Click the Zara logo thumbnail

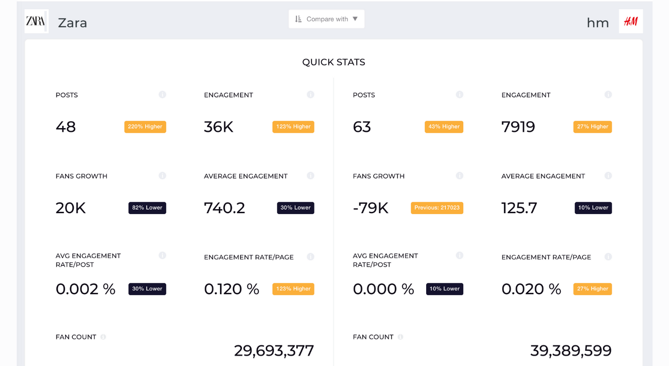37,22
